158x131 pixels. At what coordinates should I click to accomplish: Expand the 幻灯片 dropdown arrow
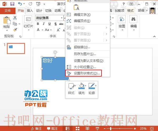[29, 30]
